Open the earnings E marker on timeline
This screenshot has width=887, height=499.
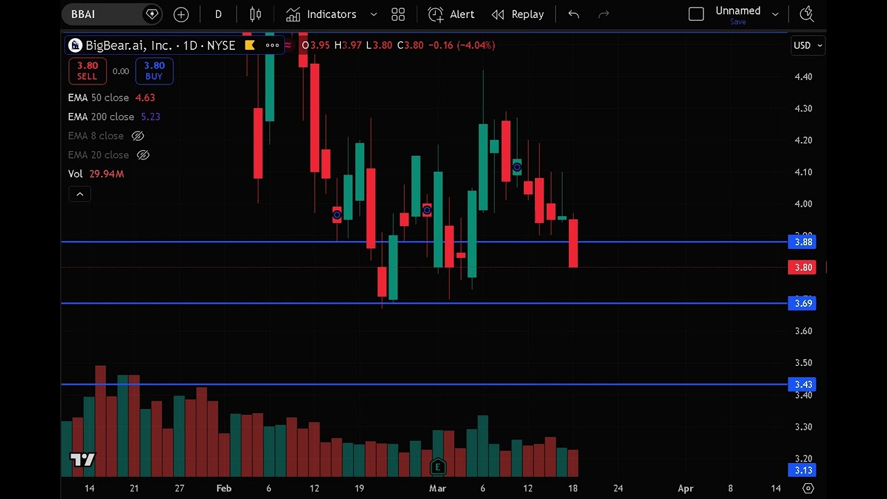(437, 466)
